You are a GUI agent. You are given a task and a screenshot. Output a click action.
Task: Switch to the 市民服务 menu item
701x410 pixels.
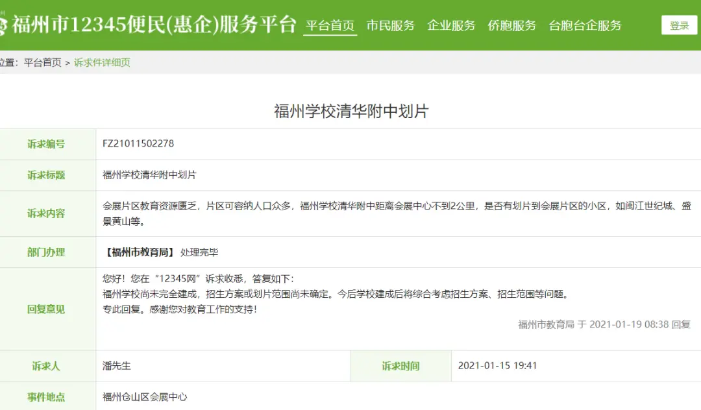click(390, 26)
